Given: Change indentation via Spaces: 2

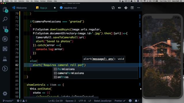Looking at the screenshot, I should [71, 101].
